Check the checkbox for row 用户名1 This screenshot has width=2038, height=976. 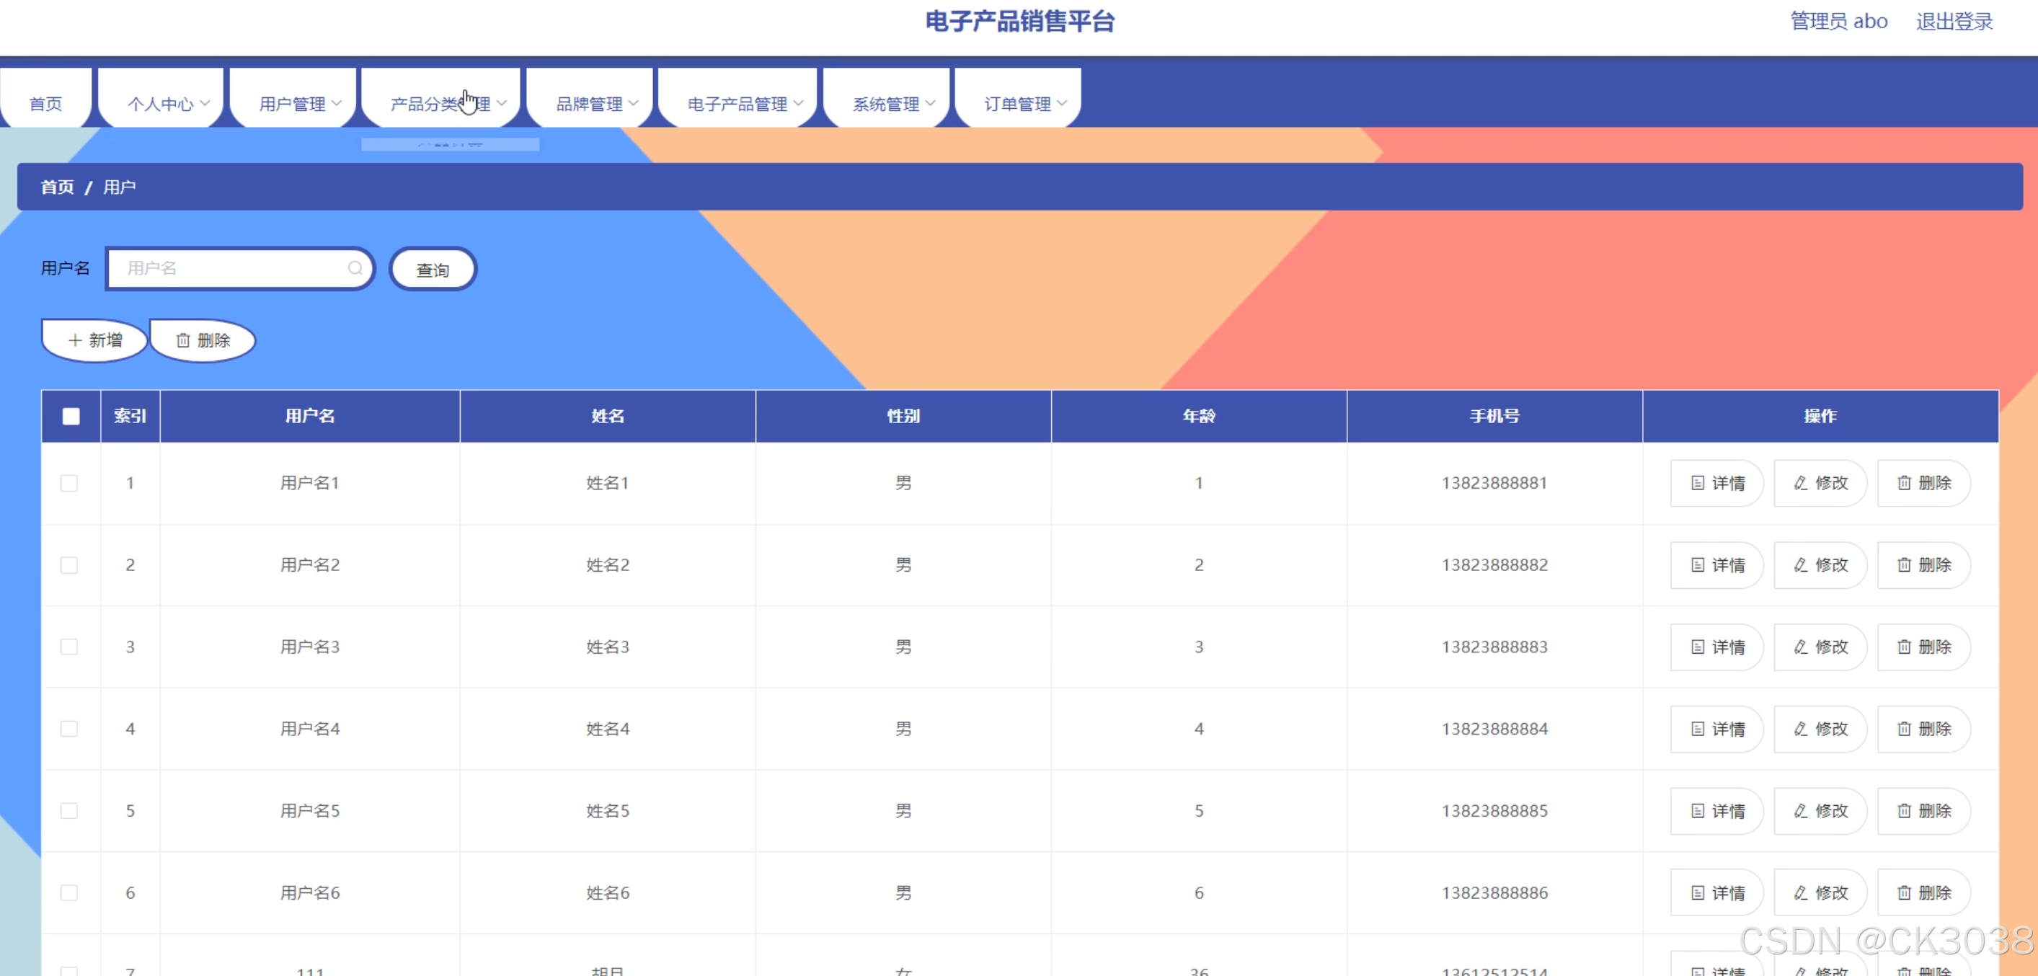click(x=70, y=483)
